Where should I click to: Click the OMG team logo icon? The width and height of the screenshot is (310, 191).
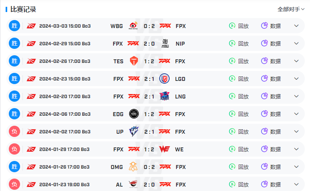coord(133,167)
